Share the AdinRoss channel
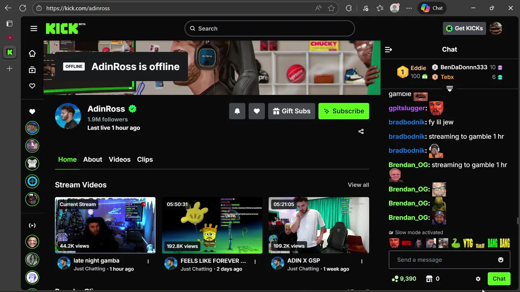 361,131
